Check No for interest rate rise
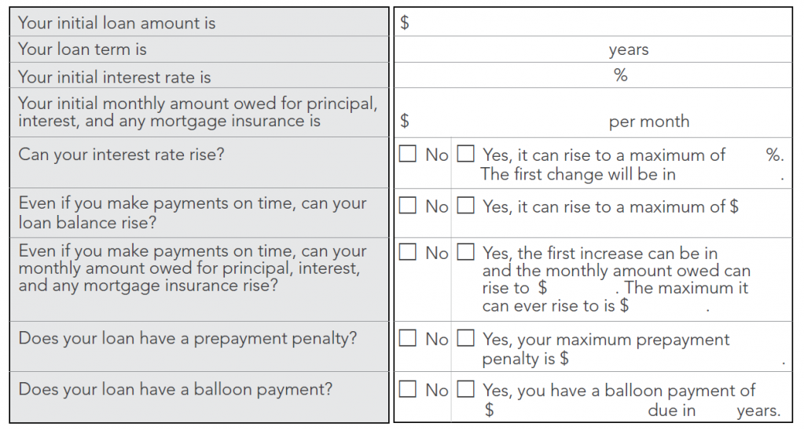The height and width of the screenshot is (430, 804). click(407, 155)
